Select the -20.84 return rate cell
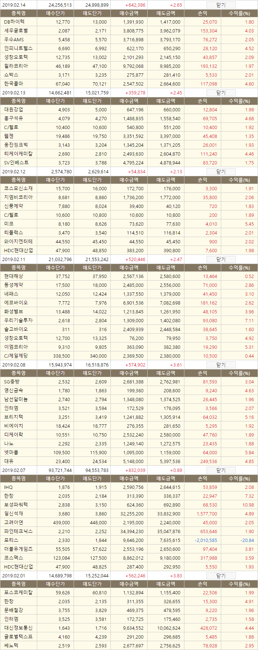258x650 pixels. click(x=247, y=541)
